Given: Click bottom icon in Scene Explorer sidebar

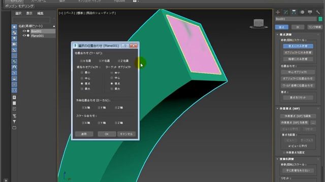Looking at the screenshot, I should pos(14,128).
